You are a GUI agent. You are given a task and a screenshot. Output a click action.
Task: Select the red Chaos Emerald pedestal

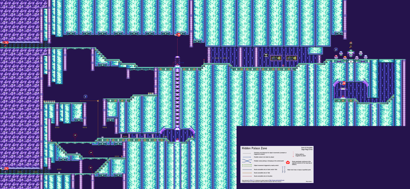coord(336,57)
